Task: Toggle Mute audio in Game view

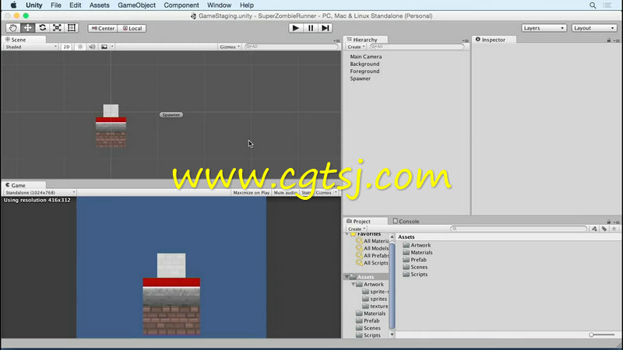Action: 286,192
